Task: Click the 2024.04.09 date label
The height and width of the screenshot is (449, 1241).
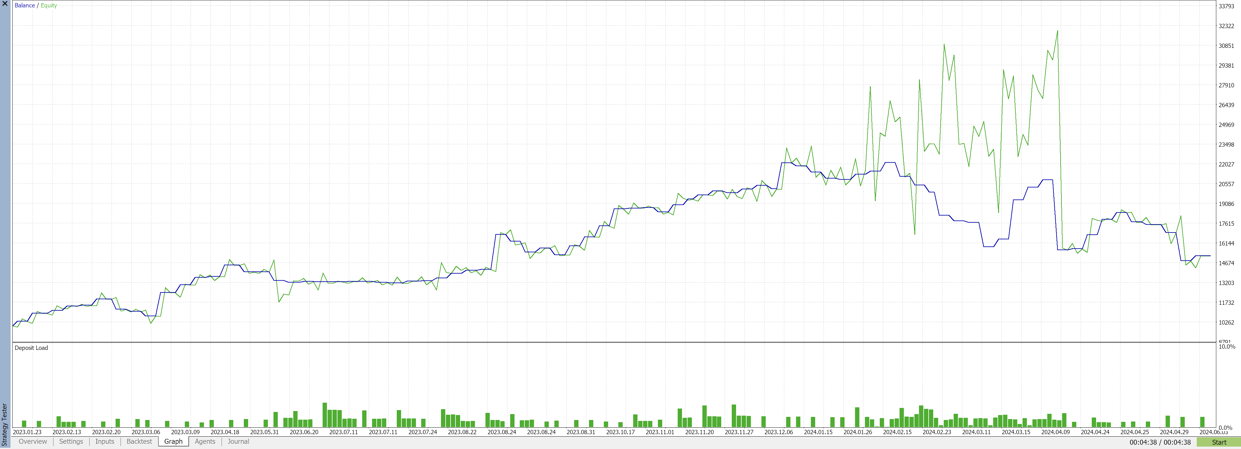Action: coord(1056,432)
